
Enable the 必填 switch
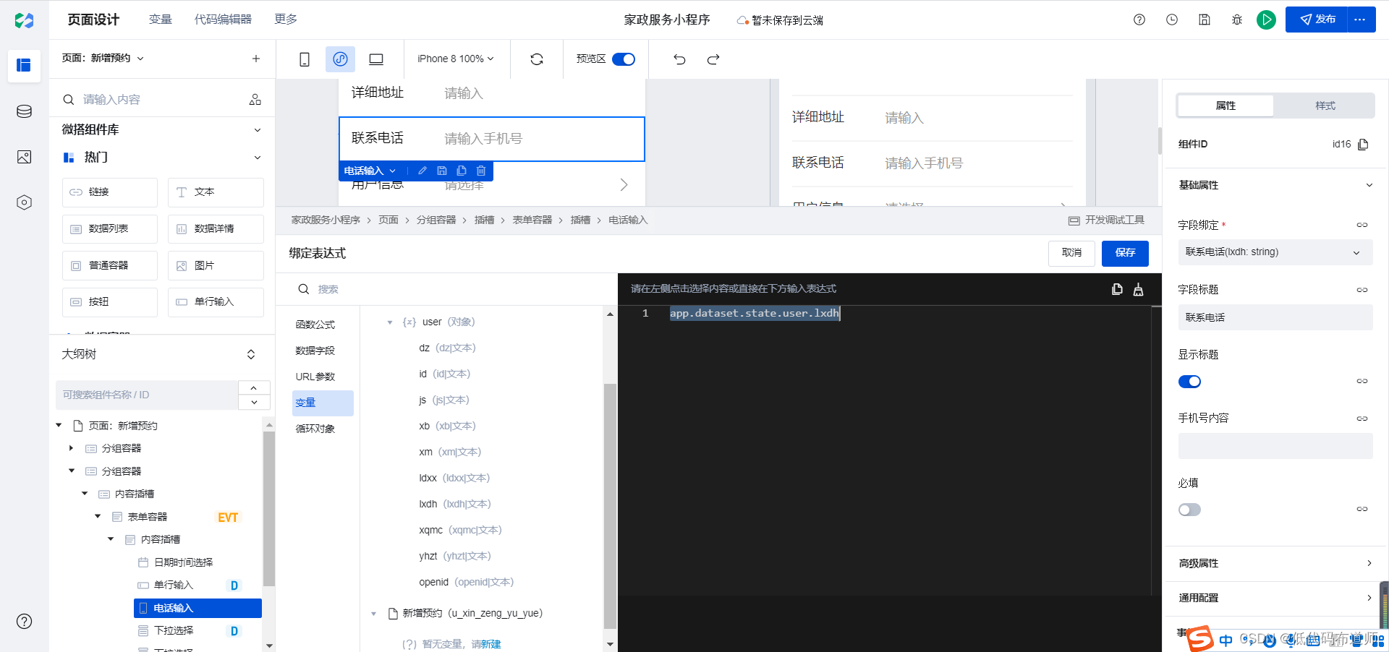point(1189,510)
